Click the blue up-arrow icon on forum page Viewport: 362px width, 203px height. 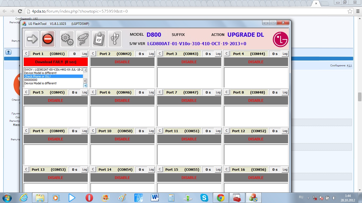tap(8, 52)
